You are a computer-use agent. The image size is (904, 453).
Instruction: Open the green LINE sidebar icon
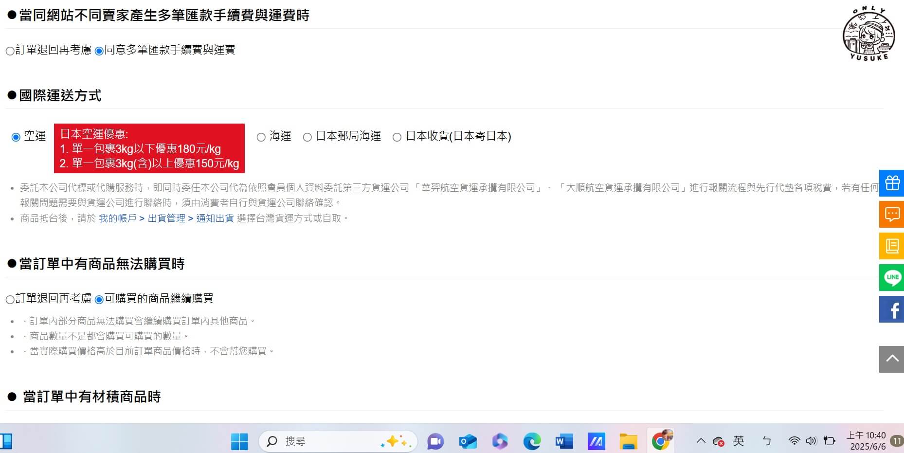891,277
